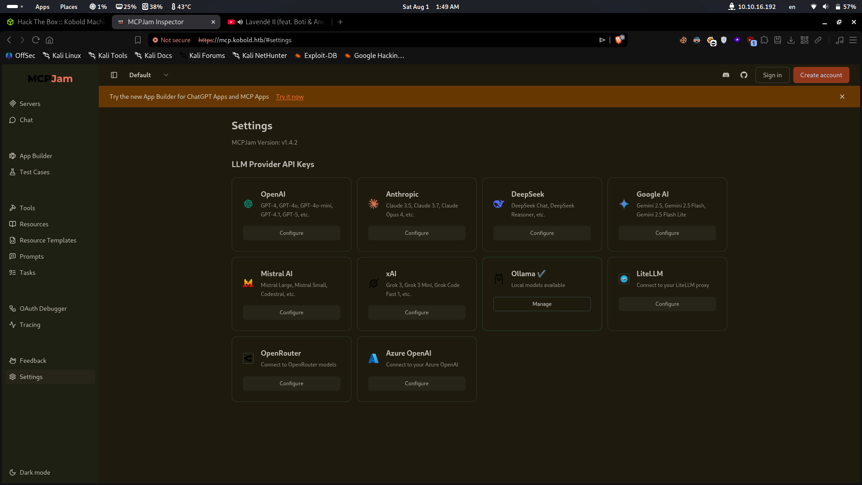
Task: Reload the MCPJam page
Action: tap(36, 40)
